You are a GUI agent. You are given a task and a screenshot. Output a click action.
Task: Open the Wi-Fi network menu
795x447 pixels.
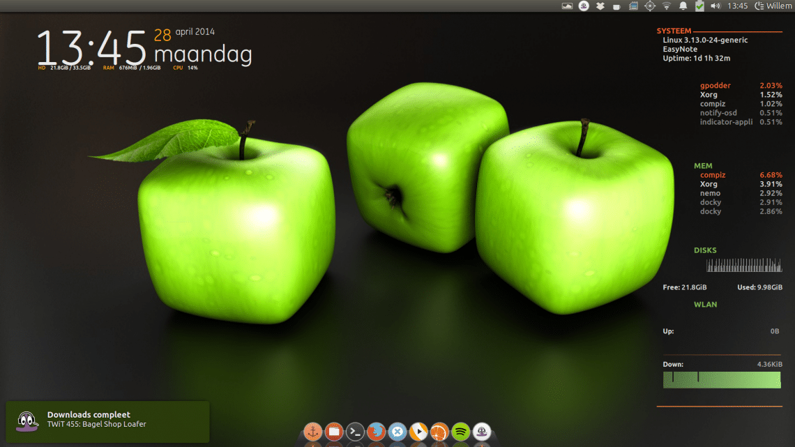click(x=667, y=6)
